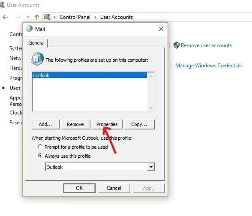Click 'User Accounts' in the breadcrumb
252x216 pixels.
[x=117, y=17]
